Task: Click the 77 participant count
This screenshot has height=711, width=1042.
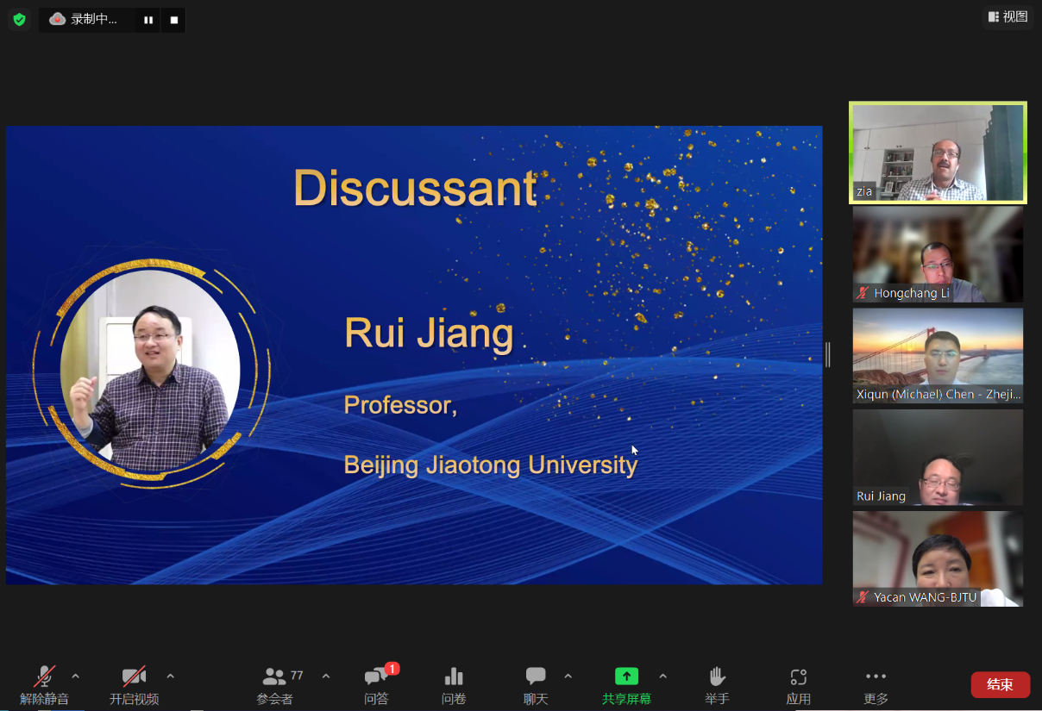Action: pyautogui.click(x=297, y=676)
